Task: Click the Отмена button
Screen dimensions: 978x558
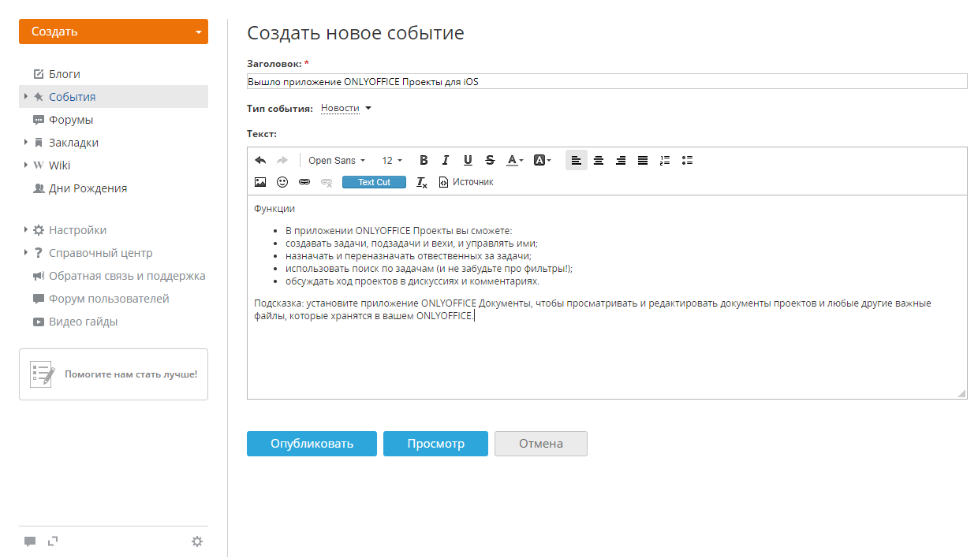Action: pos(541,444)
